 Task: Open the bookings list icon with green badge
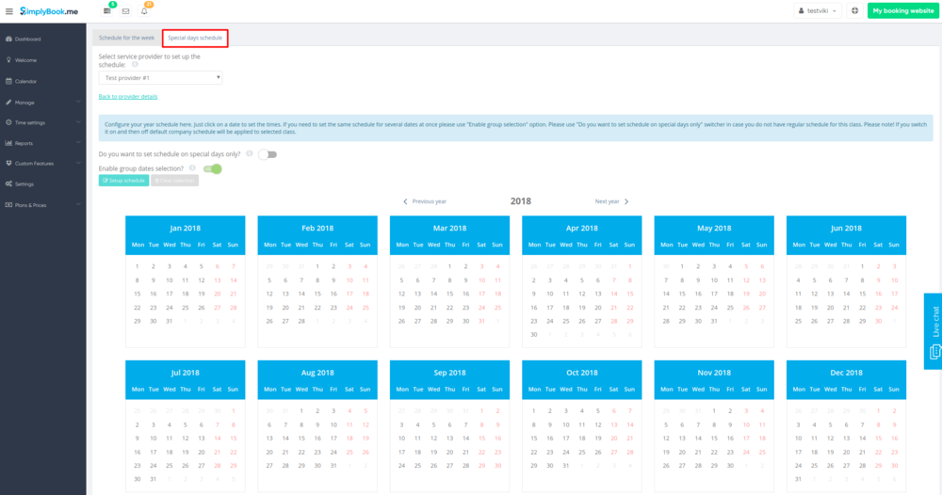[x=107, y=11]
